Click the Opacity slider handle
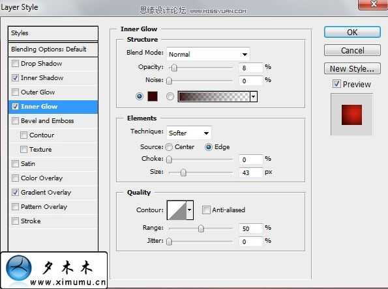388x289 pixels. 174,68
